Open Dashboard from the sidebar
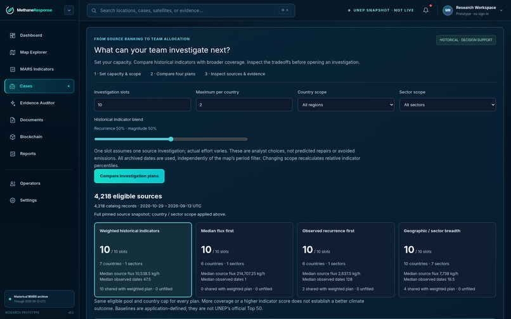The image size is (511, 319). [39, 35]
